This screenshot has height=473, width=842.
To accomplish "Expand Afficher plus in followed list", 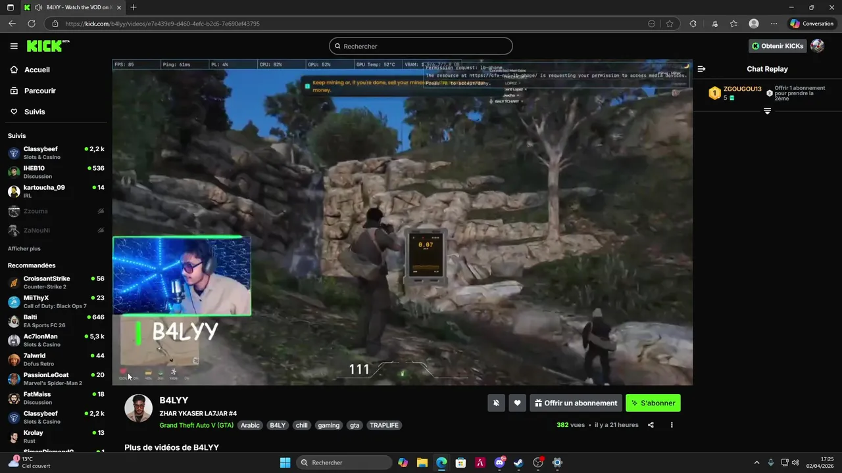I will coord(24,249).
